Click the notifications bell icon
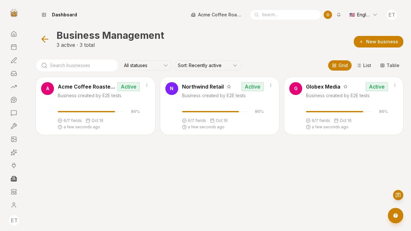The image size is (411, 231). [339, 15]
